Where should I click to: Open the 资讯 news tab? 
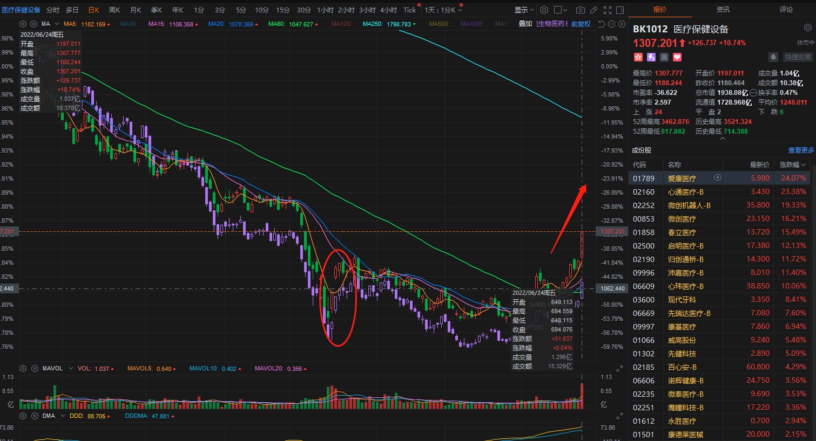[723, 10]
